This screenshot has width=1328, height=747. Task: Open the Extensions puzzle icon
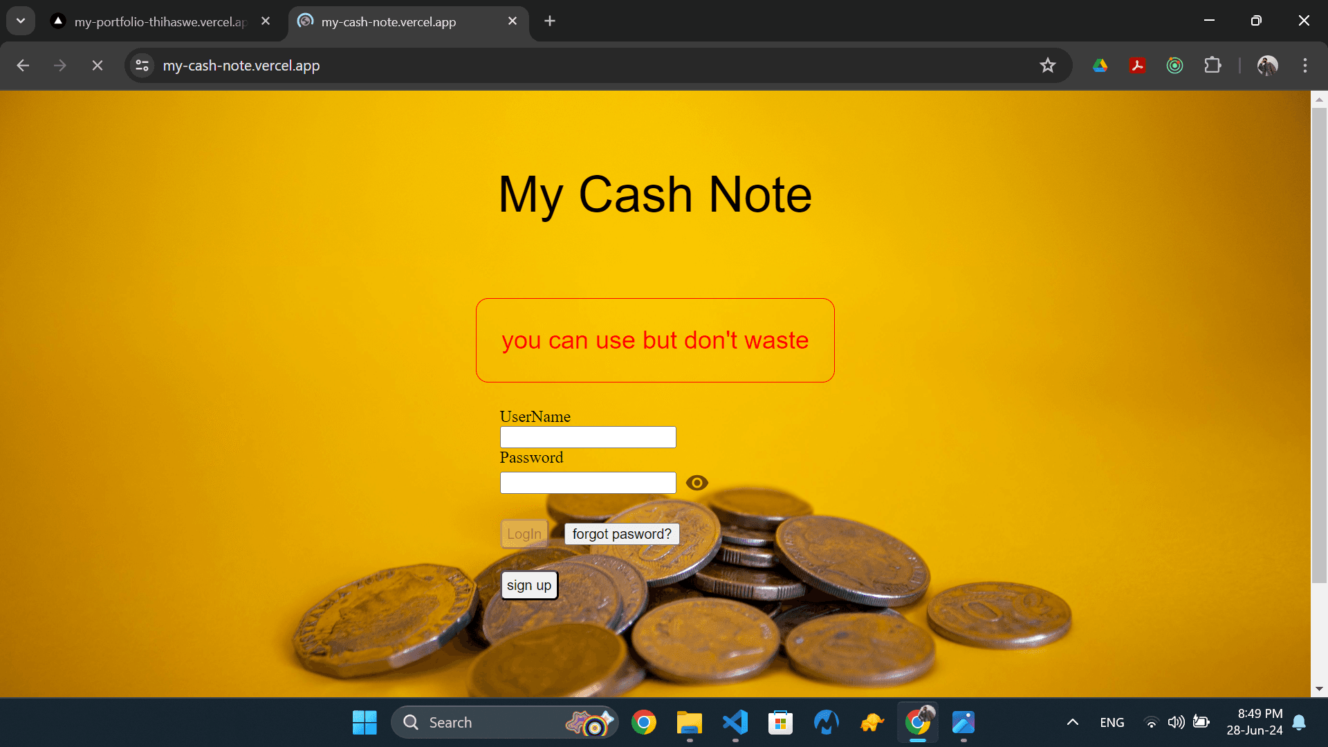tap(1212, 65)
